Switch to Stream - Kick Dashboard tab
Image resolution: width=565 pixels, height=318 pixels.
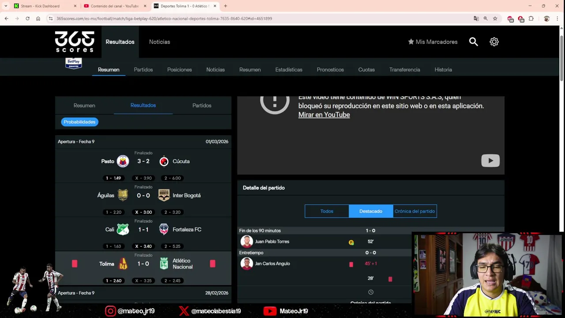pos(40,6)
